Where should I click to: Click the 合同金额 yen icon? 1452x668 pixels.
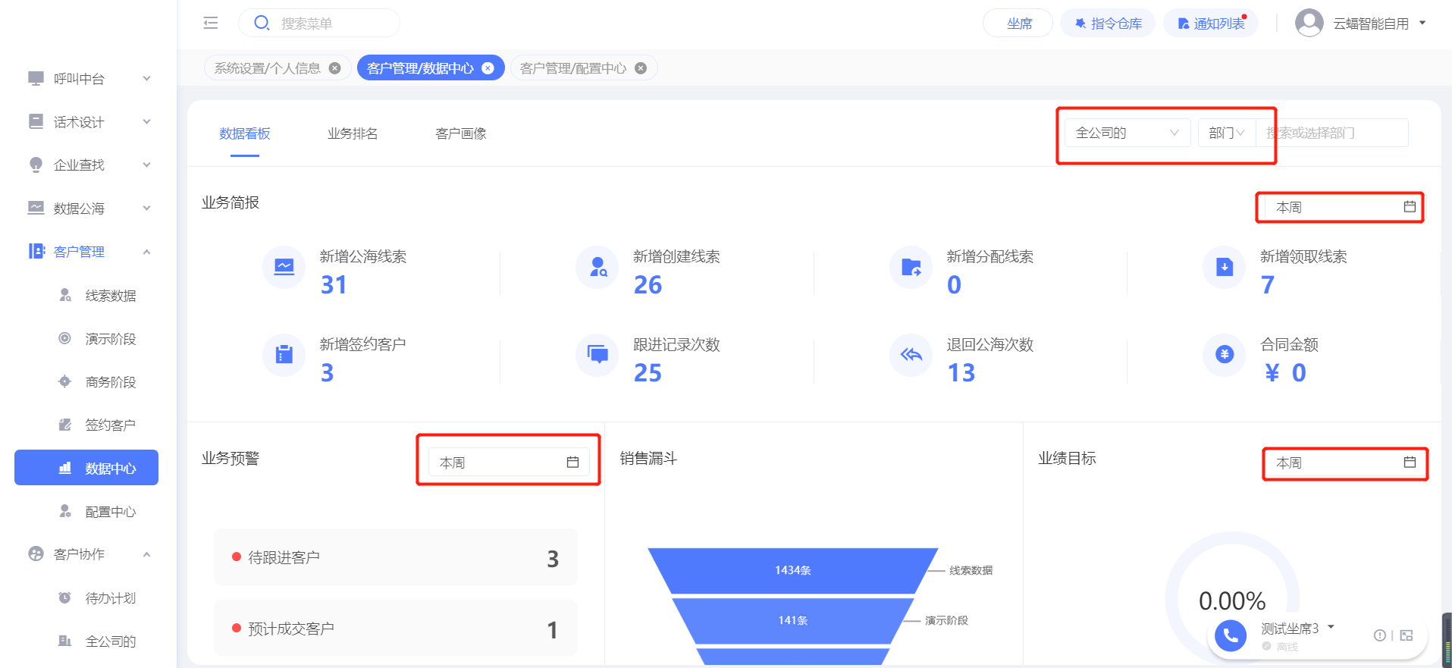click(1225, 355)
